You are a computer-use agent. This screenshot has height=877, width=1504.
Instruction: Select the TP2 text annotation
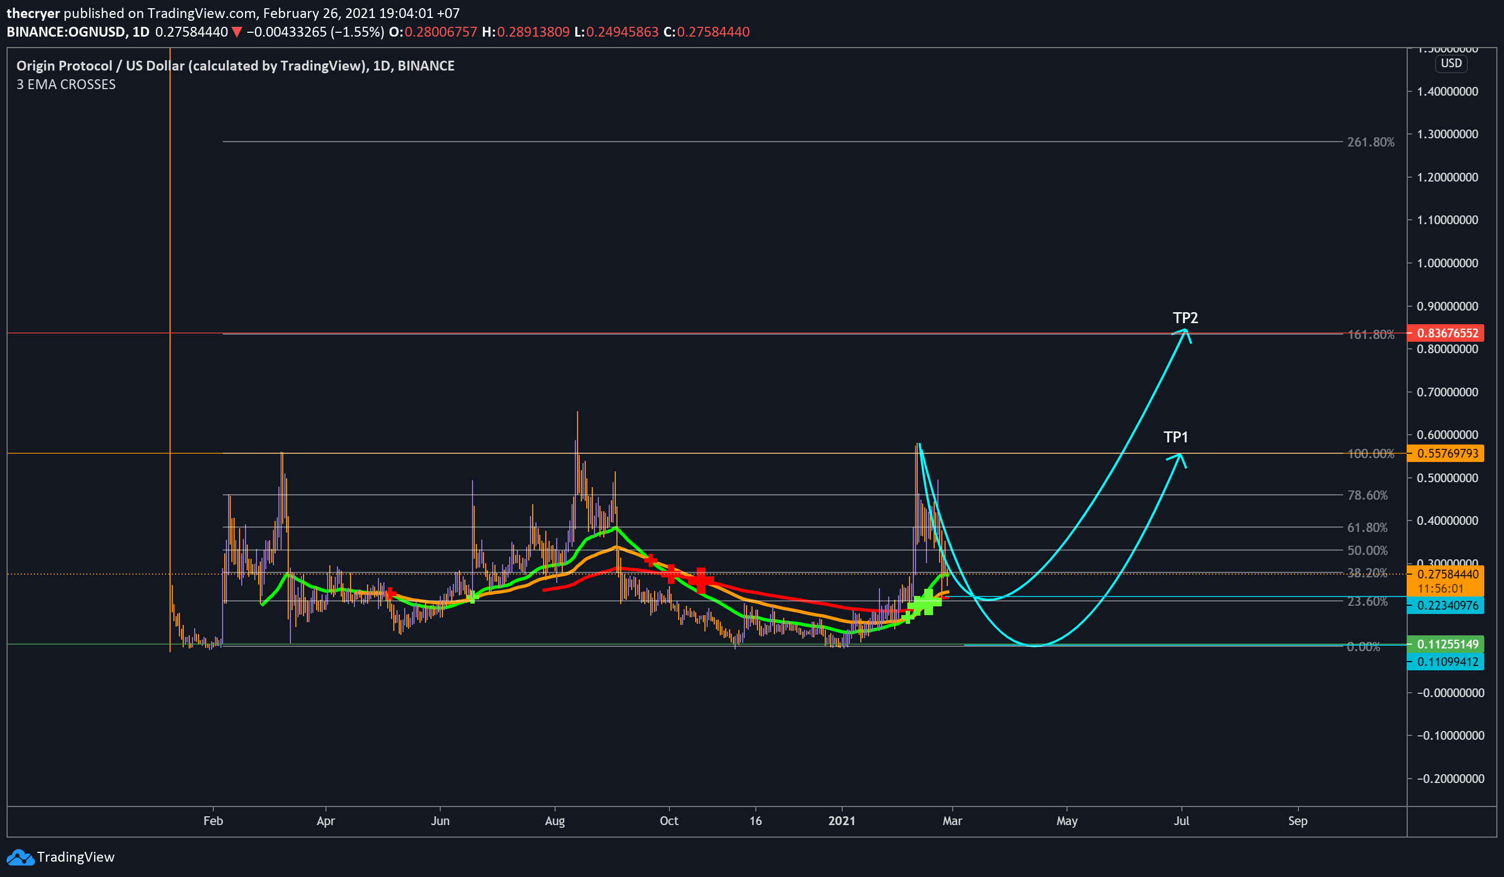(1185, 318)
